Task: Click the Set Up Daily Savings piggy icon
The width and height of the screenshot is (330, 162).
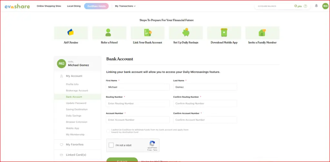Action: pos(186,32)
